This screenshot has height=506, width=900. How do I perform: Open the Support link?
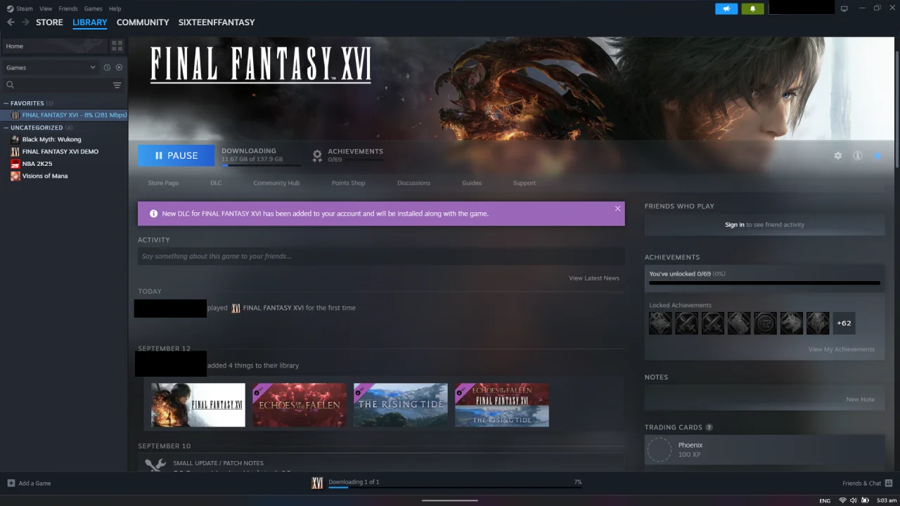tap(524, 183)
